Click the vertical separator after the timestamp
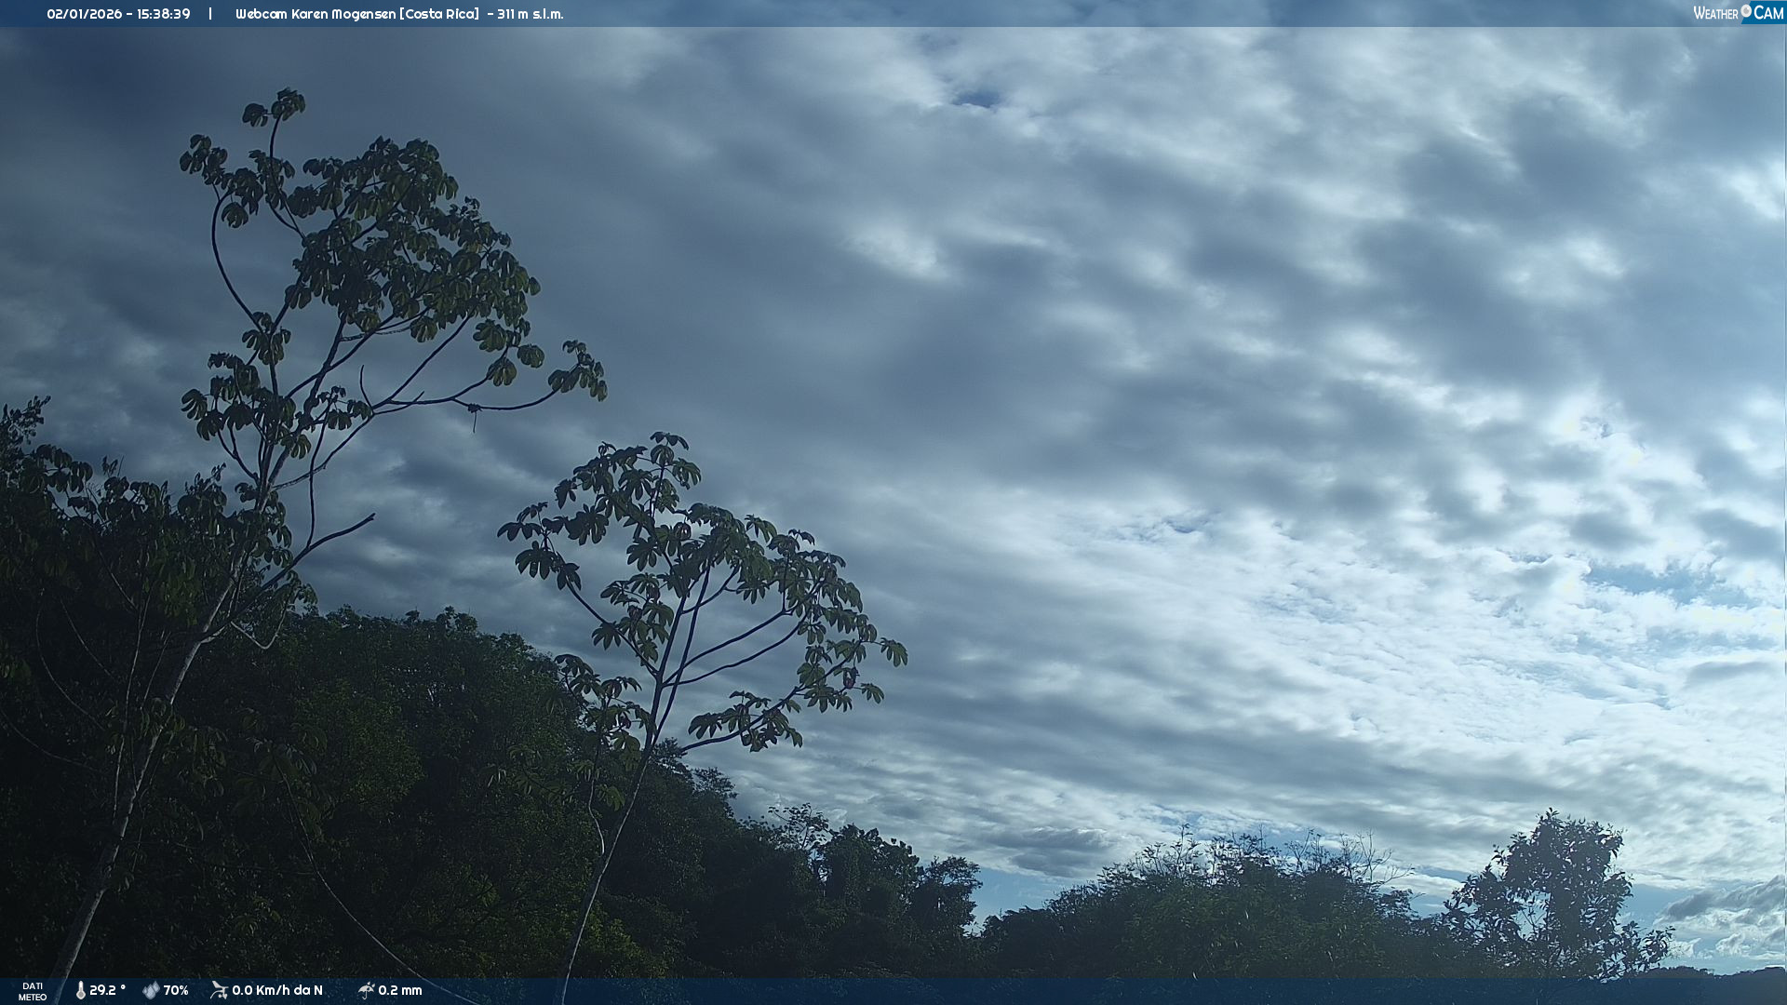The image size is (1787, 1005). 210,14
